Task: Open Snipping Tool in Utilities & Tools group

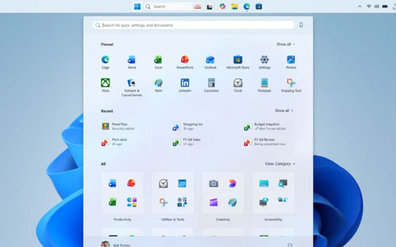Action: 163,202
